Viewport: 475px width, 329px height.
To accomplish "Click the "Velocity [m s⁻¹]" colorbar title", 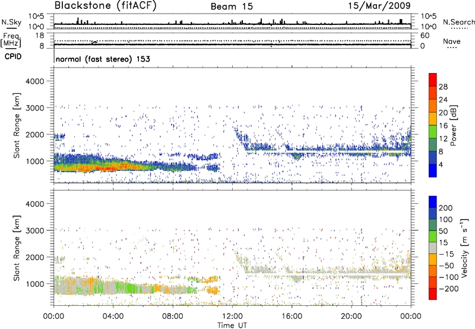I will point(464,248).
